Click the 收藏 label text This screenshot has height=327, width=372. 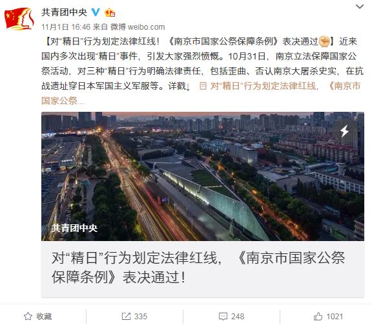pyautogui.click(x=44, y=316)
